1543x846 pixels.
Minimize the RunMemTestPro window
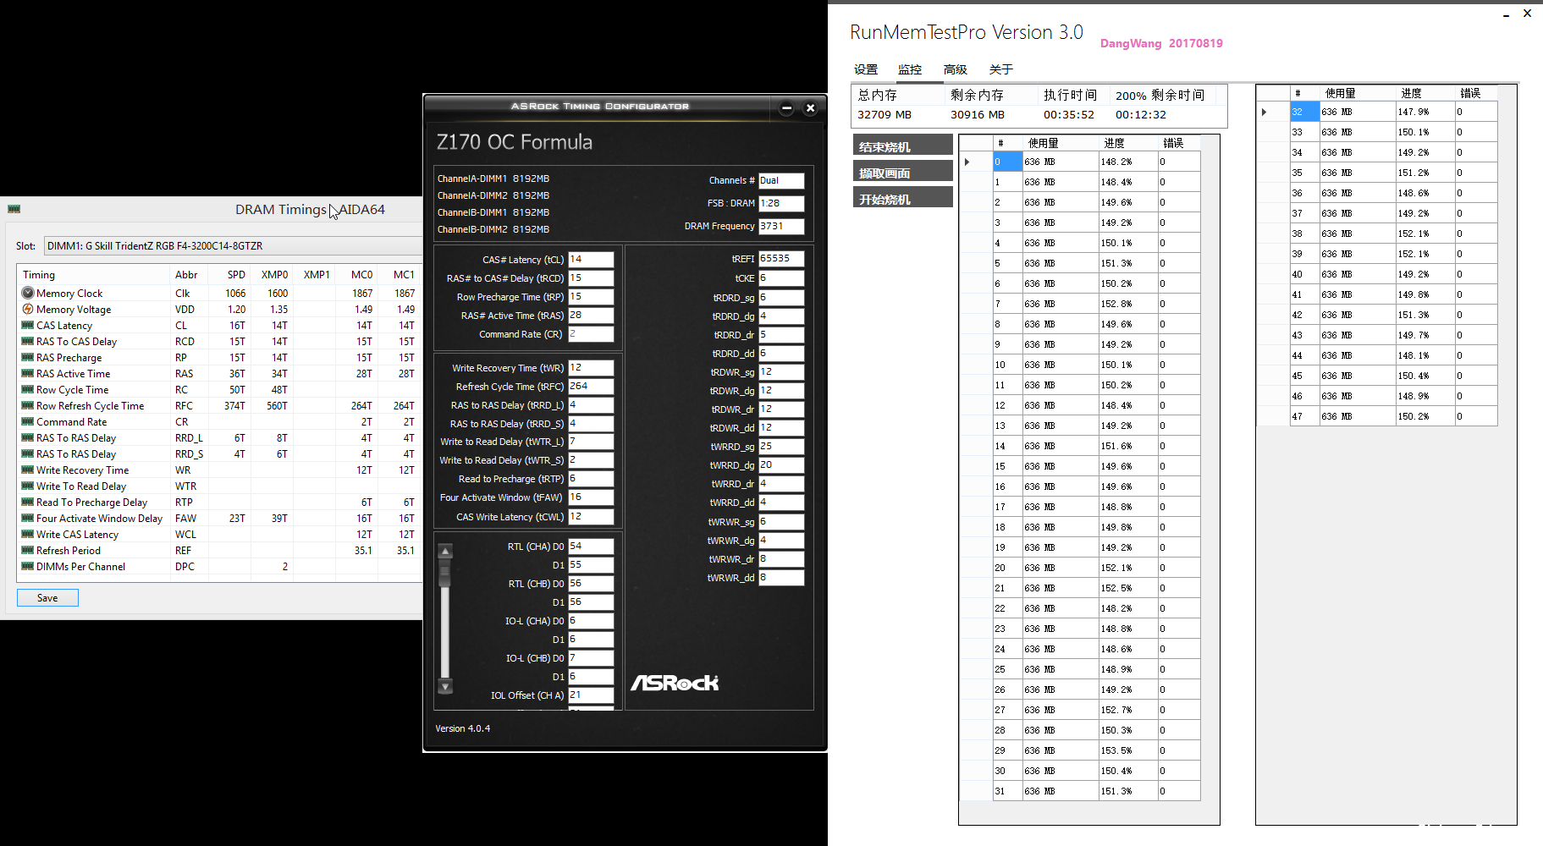(1506, 15)
